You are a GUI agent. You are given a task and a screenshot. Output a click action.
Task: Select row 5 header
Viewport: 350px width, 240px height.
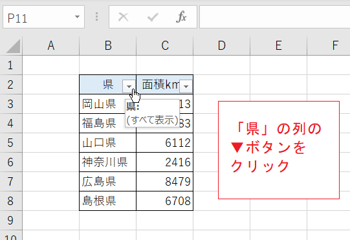point(11,143)
